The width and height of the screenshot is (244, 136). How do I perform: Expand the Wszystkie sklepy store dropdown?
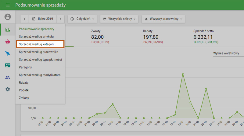click(x=120, y=19)
